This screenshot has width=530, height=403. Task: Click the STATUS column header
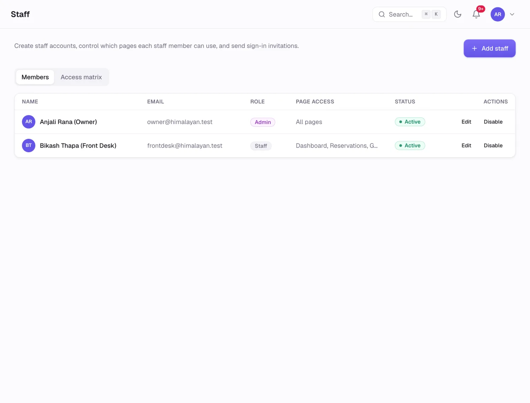[405, 102]
